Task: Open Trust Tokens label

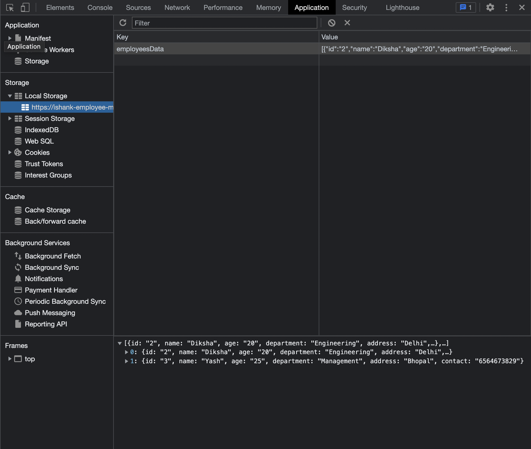Action: pyautogui.click(x=44, y=164)
